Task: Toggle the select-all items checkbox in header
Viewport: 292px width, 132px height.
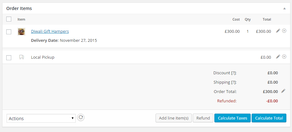Action: pos(9,19)
